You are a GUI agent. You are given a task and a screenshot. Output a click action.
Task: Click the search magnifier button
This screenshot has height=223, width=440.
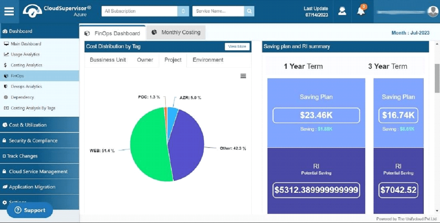coord(249,11)
